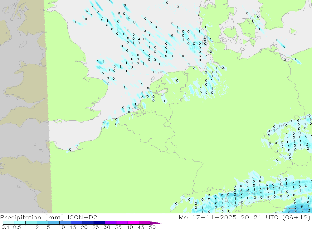The height and width of the screenshot is (229, 312).
Task: Choose the 25–30 mm dark navy swatch
Action: coord(99,223)
